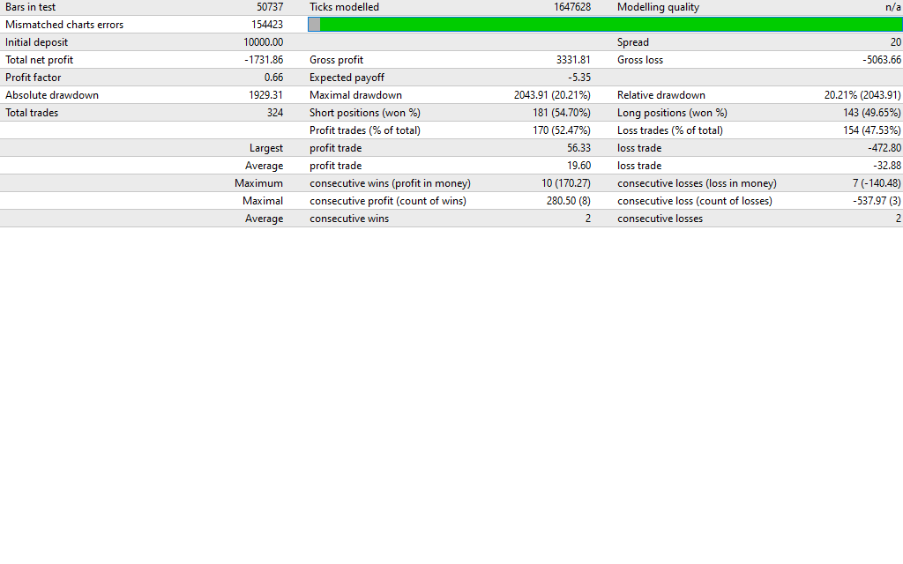Select the Initial deposit value 10000.00
Screen dimensions: 903x564
[x=263, y=42]
